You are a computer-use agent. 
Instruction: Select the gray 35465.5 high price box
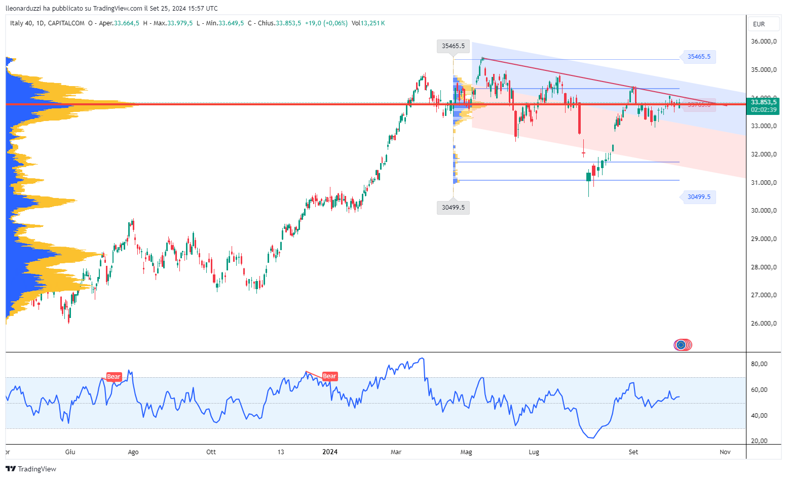[x=453, y=46]
